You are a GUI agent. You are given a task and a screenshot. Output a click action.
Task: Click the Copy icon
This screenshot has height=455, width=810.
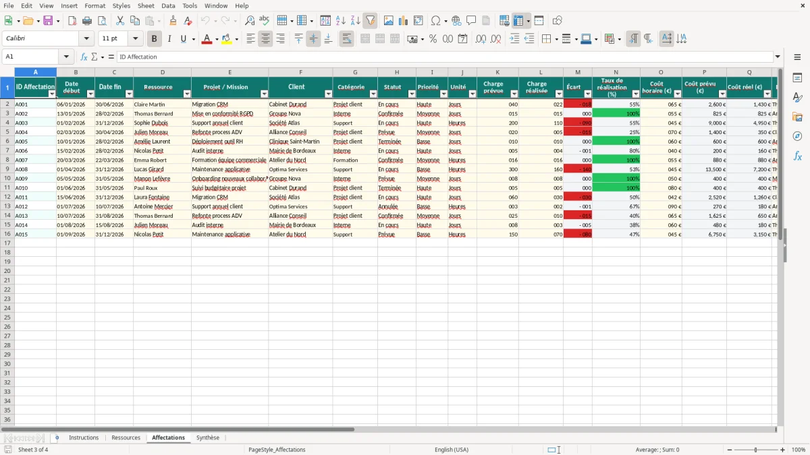coord(135,21)
